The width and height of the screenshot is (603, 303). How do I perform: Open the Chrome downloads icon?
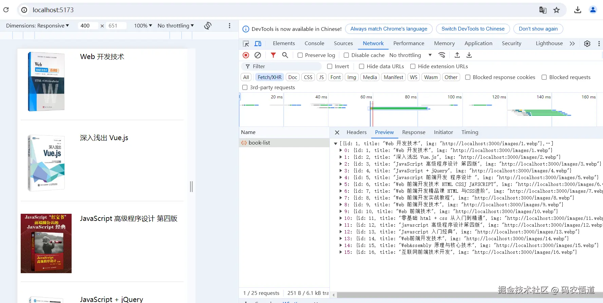(x=578, y=10)
